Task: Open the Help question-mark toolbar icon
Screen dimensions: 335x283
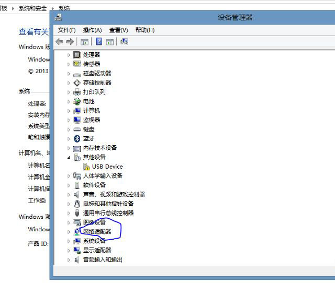Action: [99, 41]
